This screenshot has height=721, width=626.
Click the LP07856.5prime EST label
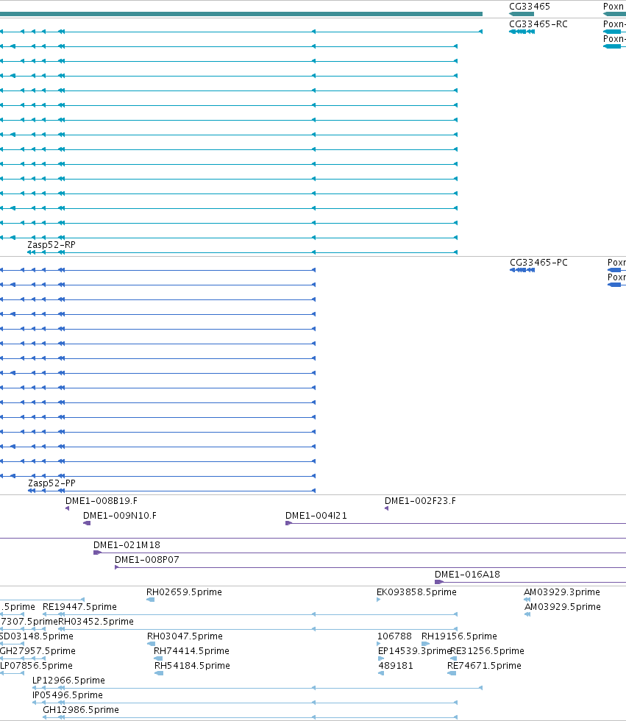click(36, 665)
